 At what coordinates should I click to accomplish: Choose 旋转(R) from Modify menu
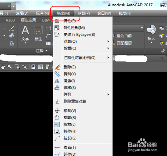click(x=83, y=118)
